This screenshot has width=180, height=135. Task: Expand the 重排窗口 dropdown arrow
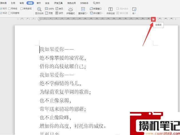pos(87,13)
